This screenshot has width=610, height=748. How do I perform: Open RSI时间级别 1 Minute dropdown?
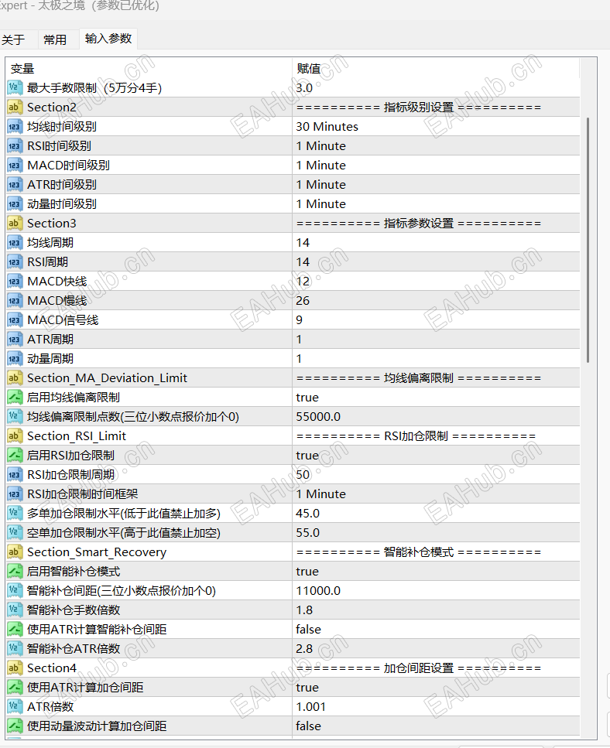436,146
